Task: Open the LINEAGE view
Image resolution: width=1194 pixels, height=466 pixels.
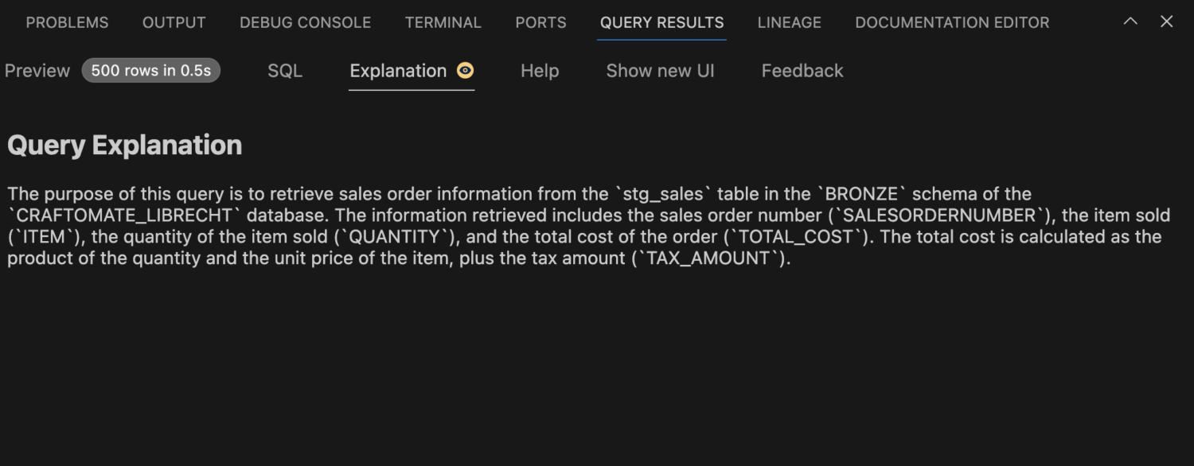Action: (x=789, y=22)
